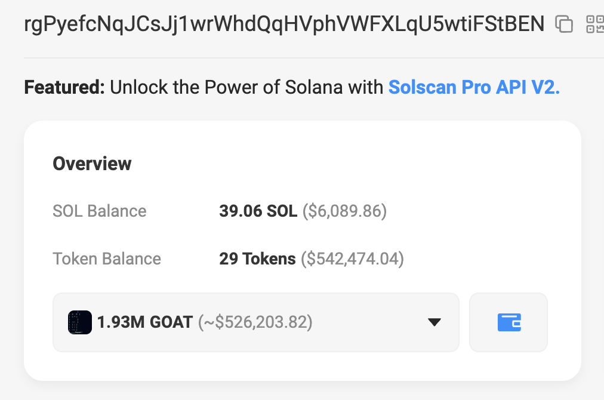Screen dimensions: 604x400
Task: Click the SOL Balance label
Action: 100,211
